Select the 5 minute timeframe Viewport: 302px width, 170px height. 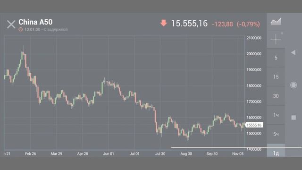(x=276, y=58)
